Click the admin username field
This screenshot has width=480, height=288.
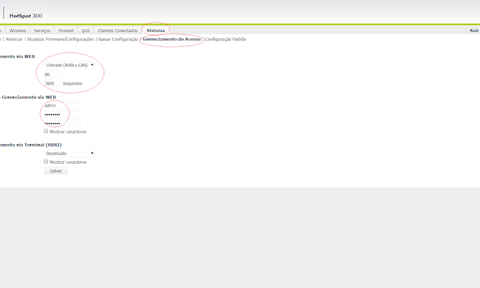[62, 106]
